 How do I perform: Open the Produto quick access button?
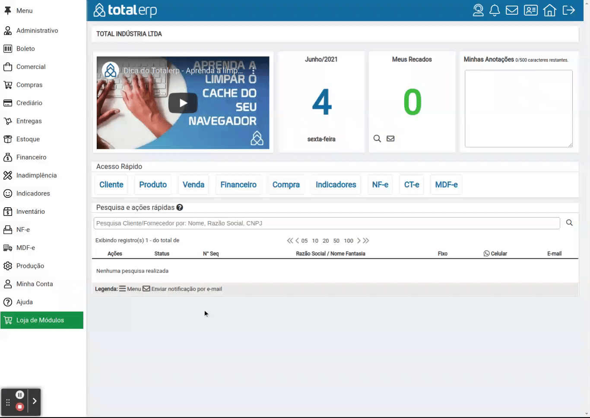(153, 185)
